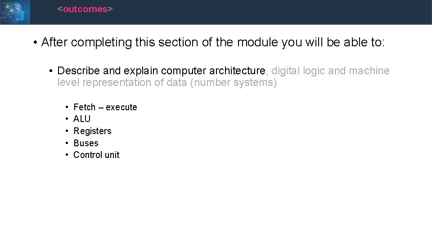The image size is (432, 243).
Task: Click the bullet point beside "ALU"
Action: click(67, 119)
